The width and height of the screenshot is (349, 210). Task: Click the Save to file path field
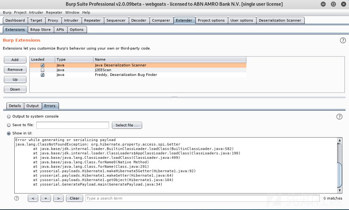point(73,125)
